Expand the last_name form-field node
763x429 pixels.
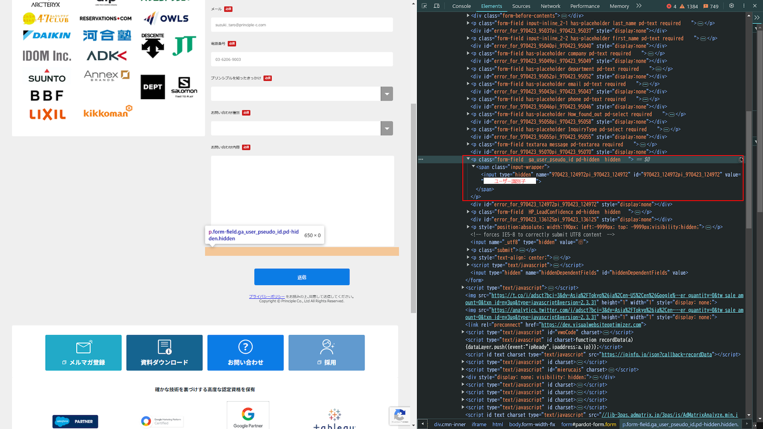click(468, 23)
